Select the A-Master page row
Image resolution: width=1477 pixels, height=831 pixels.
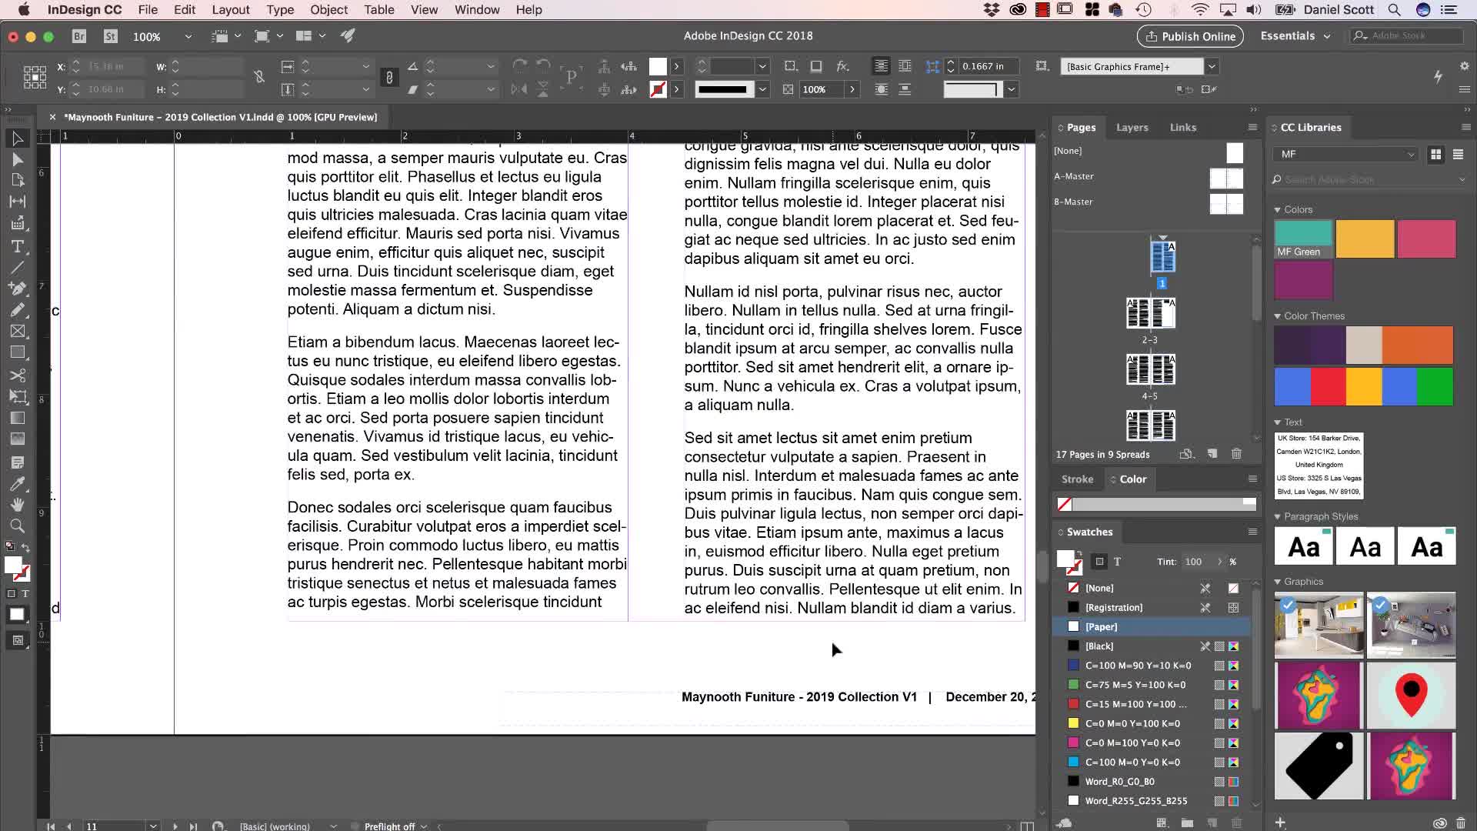pos(1149,176)
